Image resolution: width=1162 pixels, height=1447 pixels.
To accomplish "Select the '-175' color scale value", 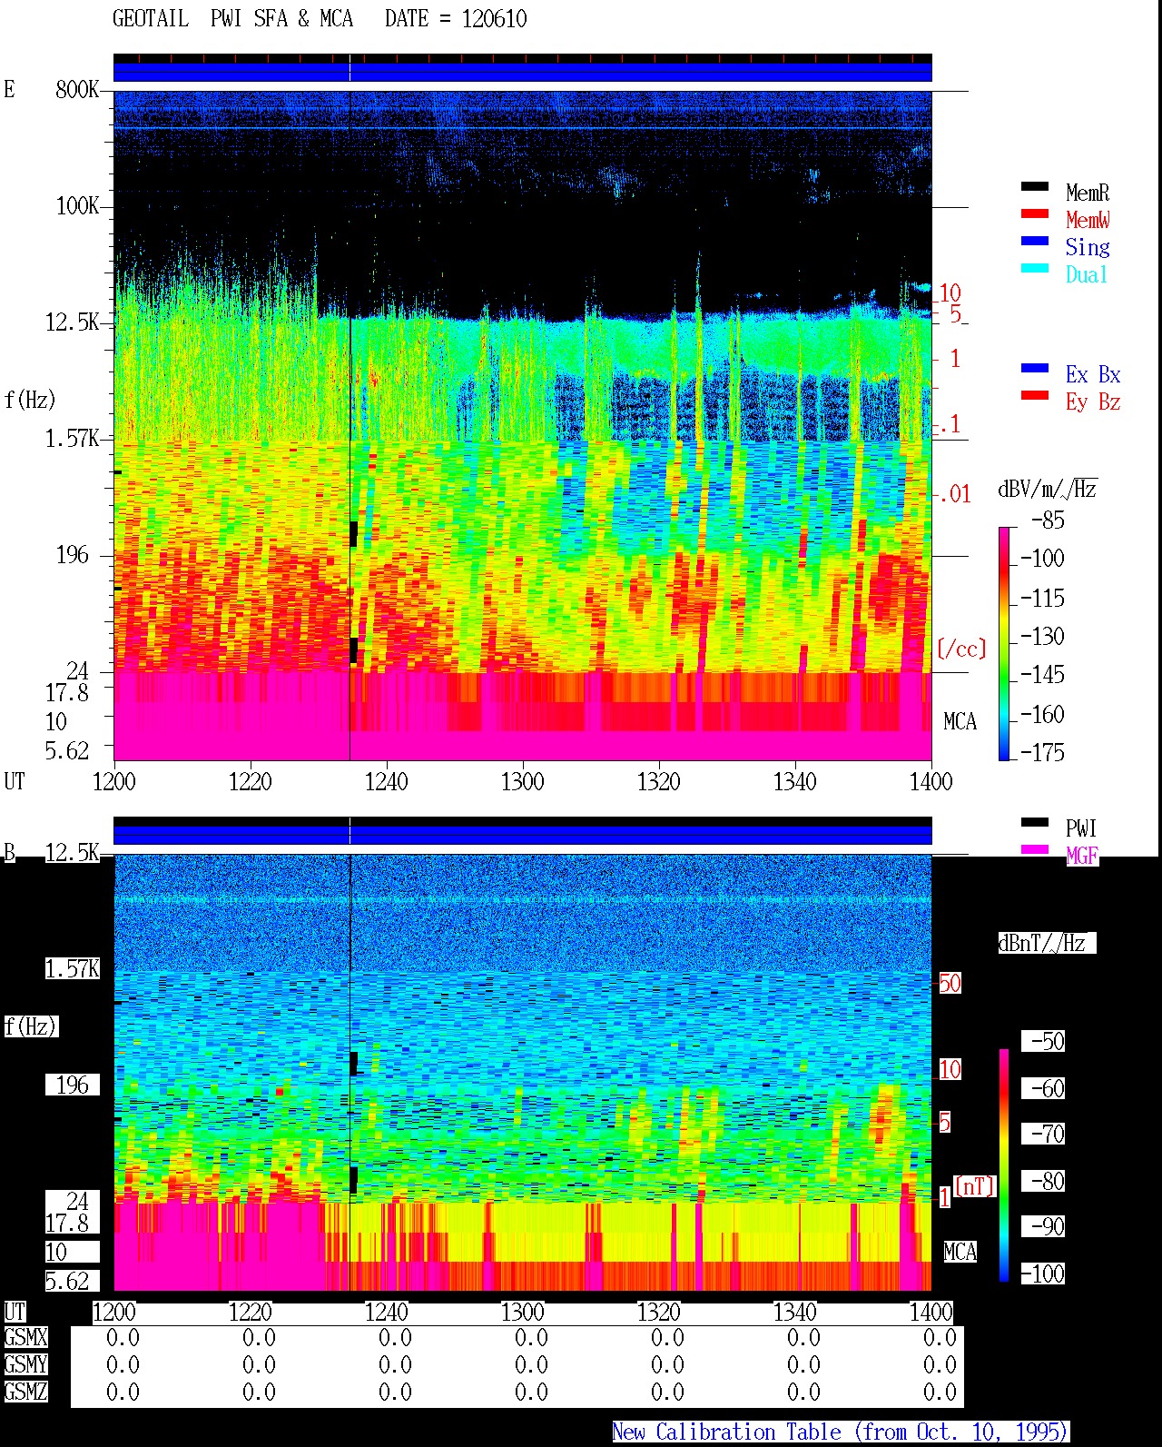I will coord(1042,752).
